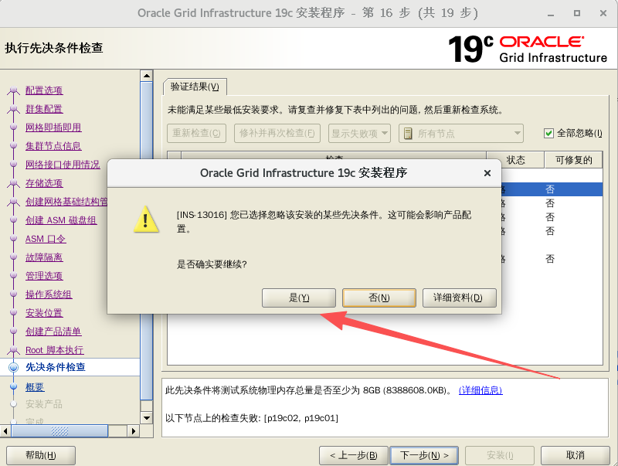
Task: Click the 安装(I) button
Action: (500, 455)
